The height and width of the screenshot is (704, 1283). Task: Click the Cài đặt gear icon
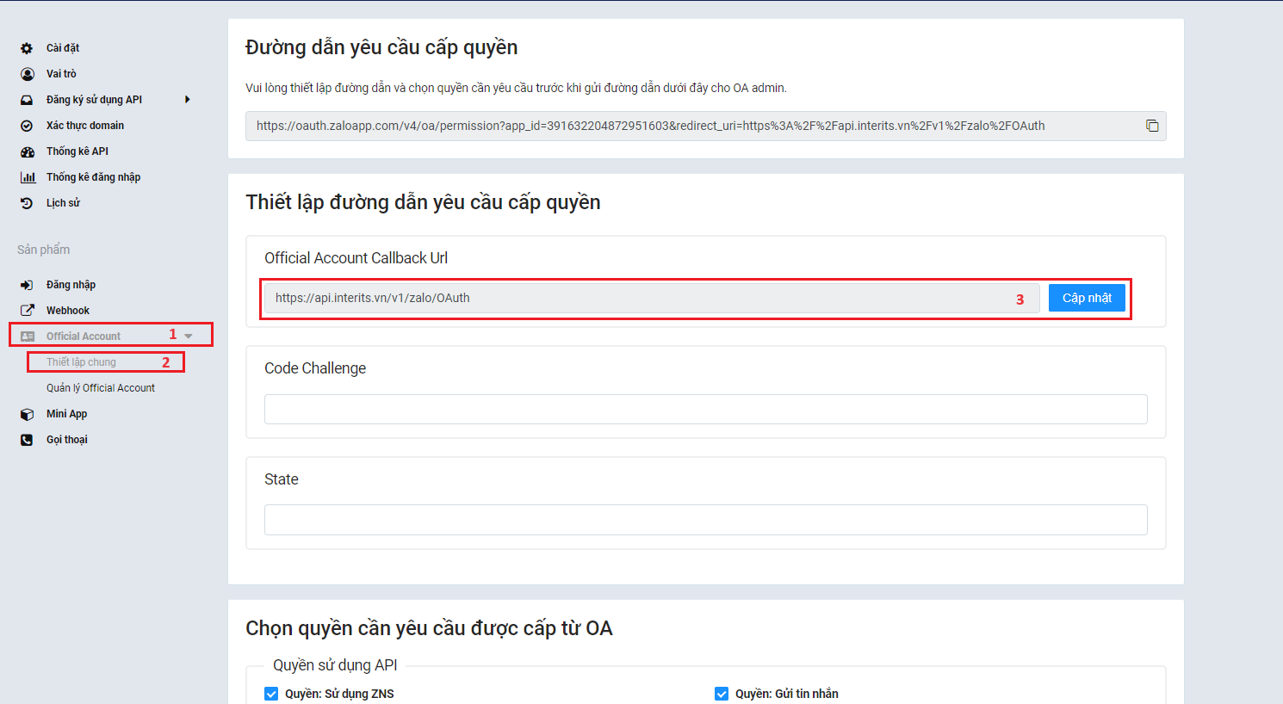(x=27, y=48)
